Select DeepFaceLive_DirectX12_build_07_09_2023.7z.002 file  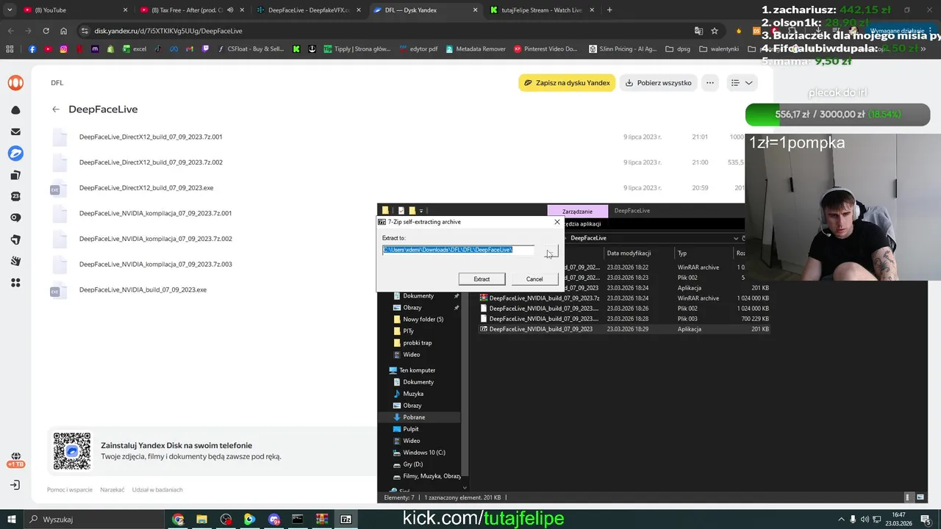[x=151, y=162]
